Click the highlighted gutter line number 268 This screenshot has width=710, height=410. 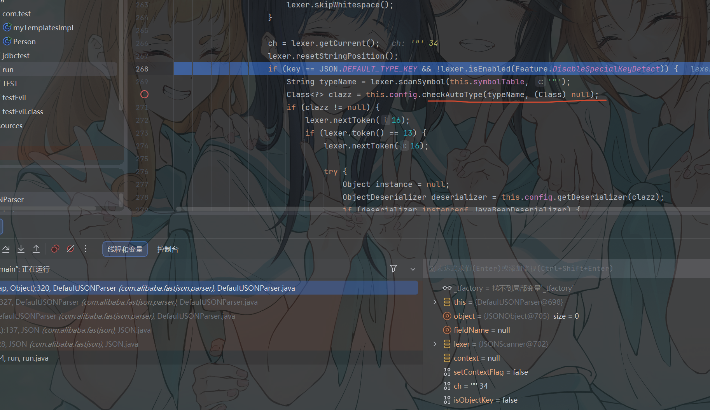(x=142, y=69)
